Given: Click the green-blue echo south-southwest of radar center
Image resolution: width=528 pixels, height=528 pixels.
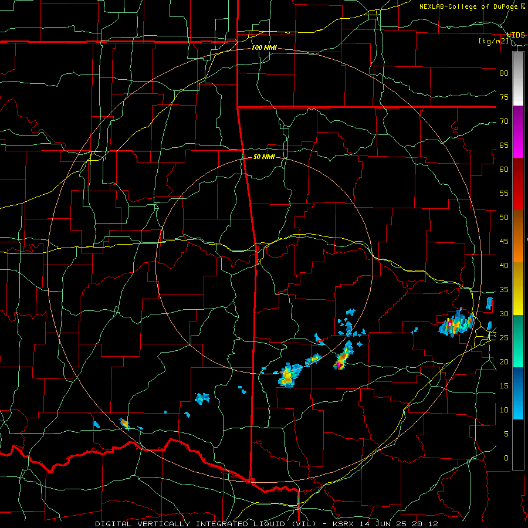Looking at the screenshot, I should pos(202,398).
